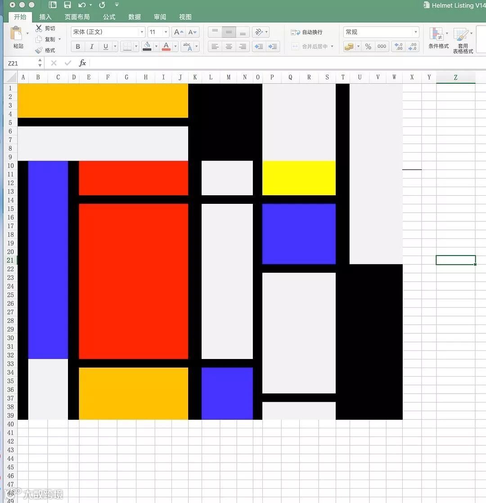The width and height of the screenshot is (486, 503).
Task: Open the 页面布局 ribbon tab
Action: tap(77, 17)
